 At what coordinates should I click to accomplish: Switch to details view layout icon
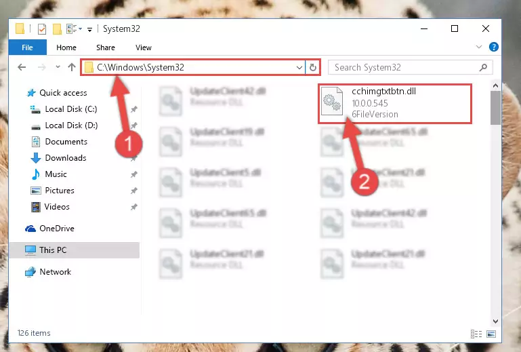pyautogui.click(x=476, y=334)
